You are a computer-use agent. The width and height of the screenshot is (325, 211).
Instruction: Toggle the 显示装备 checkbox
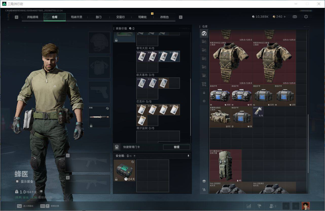[x=17, y=181]
